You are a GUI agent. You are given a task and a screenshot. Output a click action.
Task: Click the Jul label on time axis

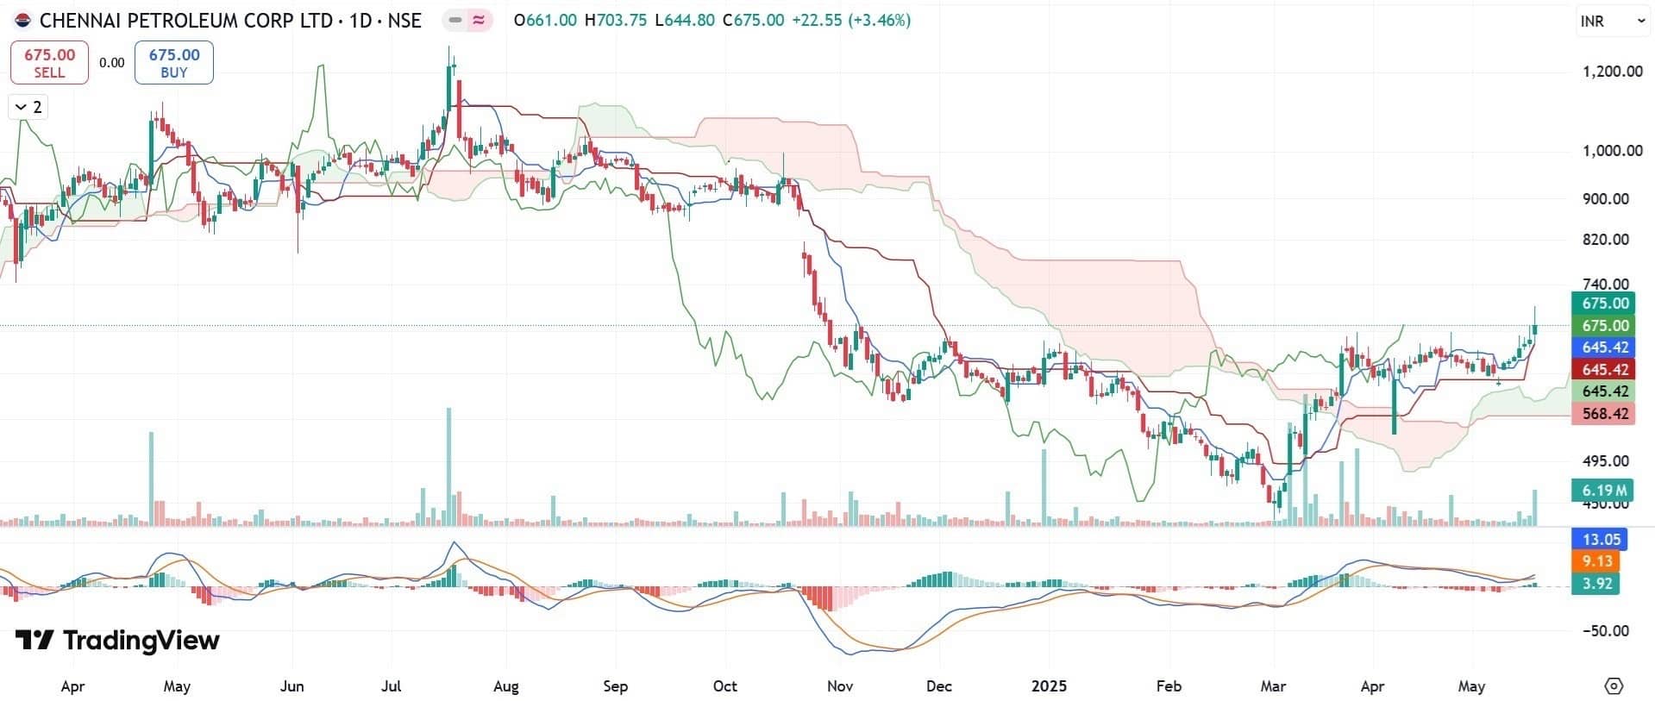392,686
